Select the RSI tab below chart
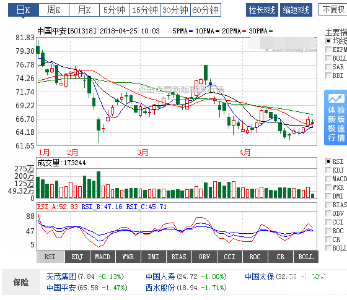 (x=50, y=257)
